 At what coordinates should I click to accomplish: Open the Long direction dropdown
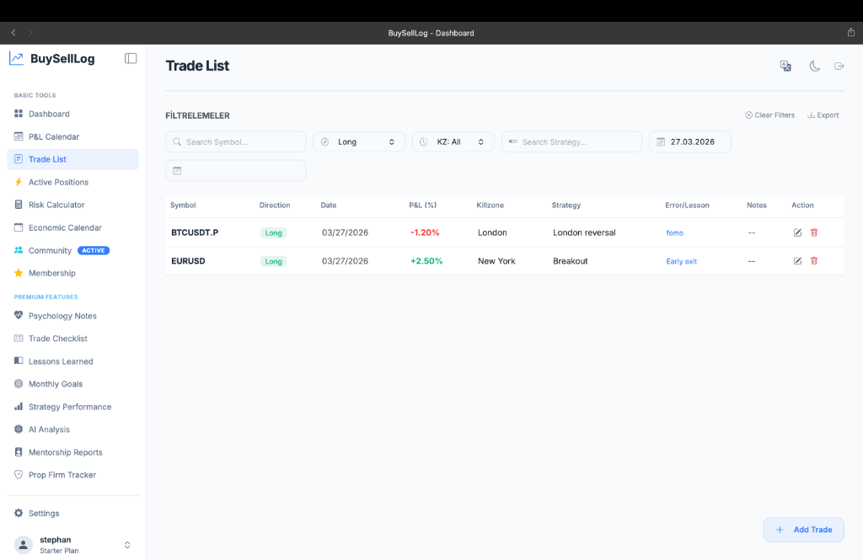point(359,142)
